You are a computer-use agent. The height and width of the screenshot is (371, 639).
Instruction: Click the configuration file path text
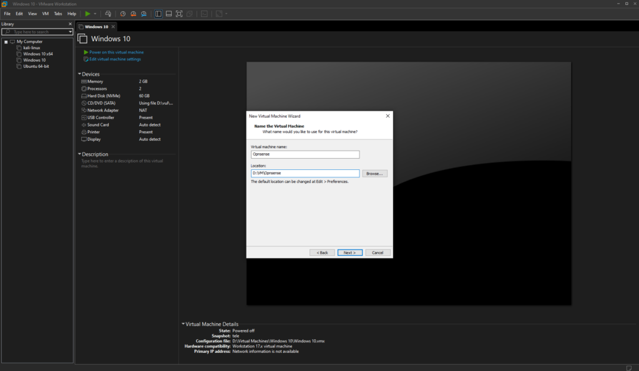[x=278, y=341]
